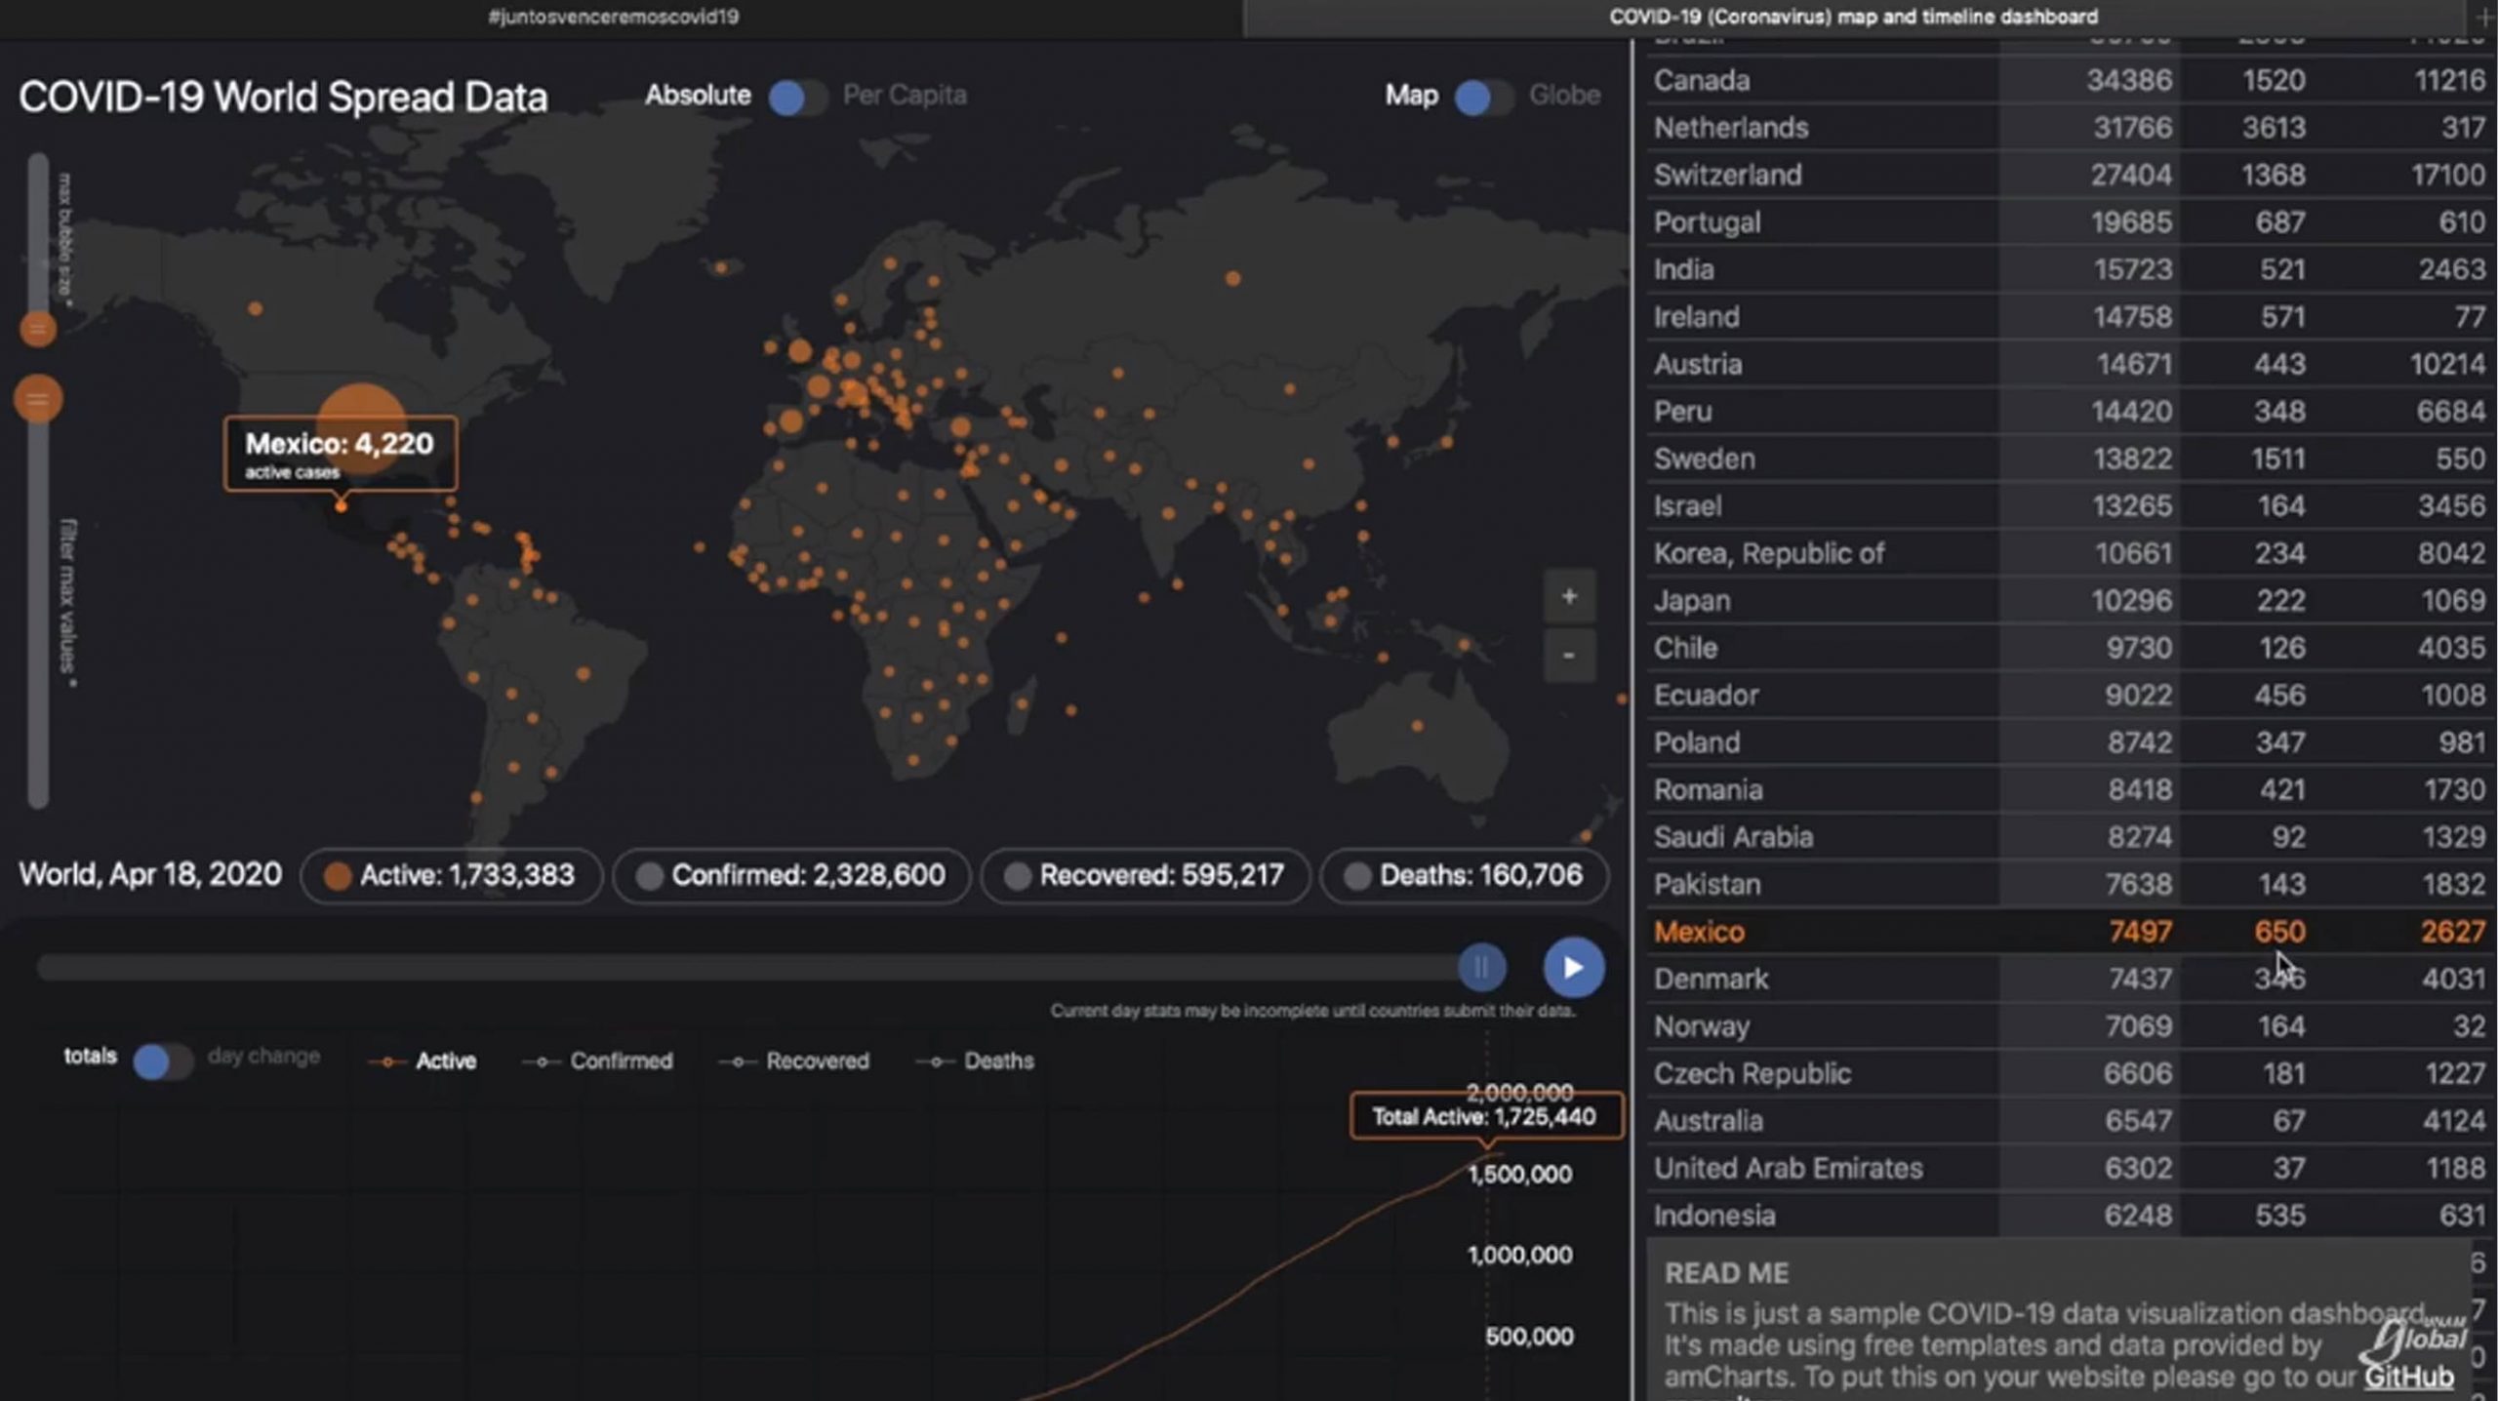Click the timeline pause slider handle

[x=1481, y=967]
